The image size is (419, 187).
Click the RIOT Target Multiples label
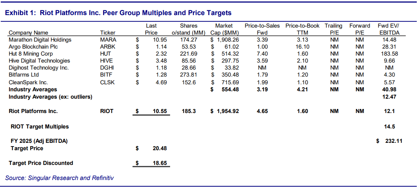tap(40, 127)
